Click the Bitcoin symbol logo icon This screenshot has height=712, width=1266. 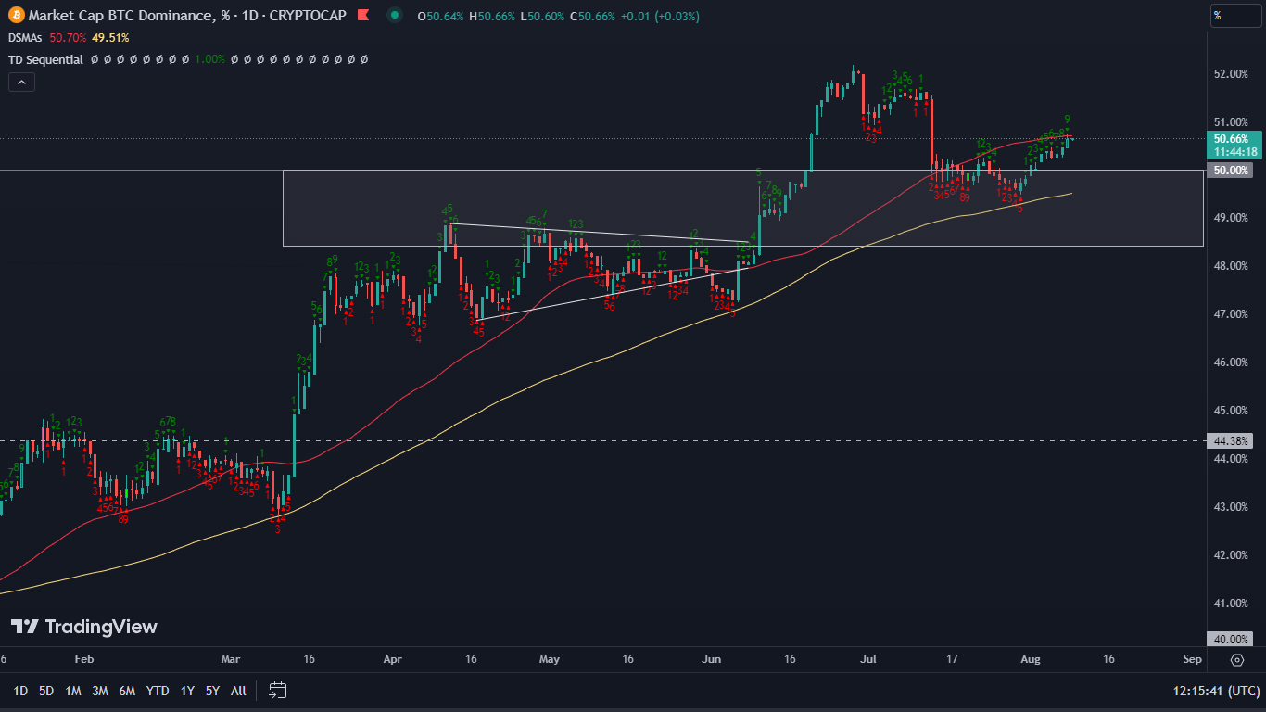tap(16, 16)
